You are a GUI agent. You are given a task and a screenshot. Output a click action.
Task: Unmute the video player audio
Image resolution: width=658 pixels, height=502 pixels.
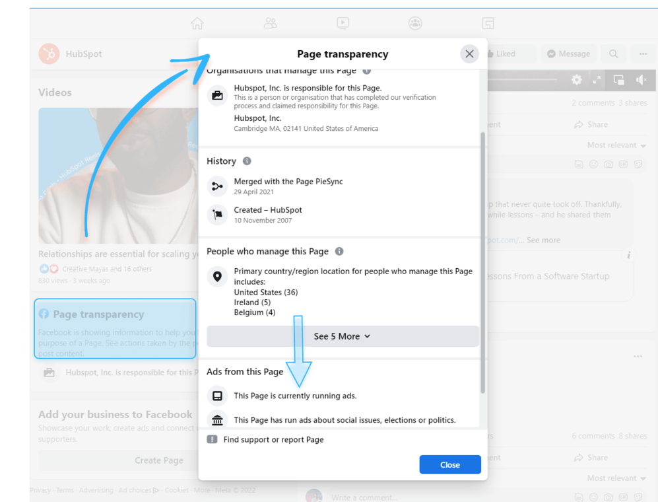pyautogui.click(x=641, y=79)
